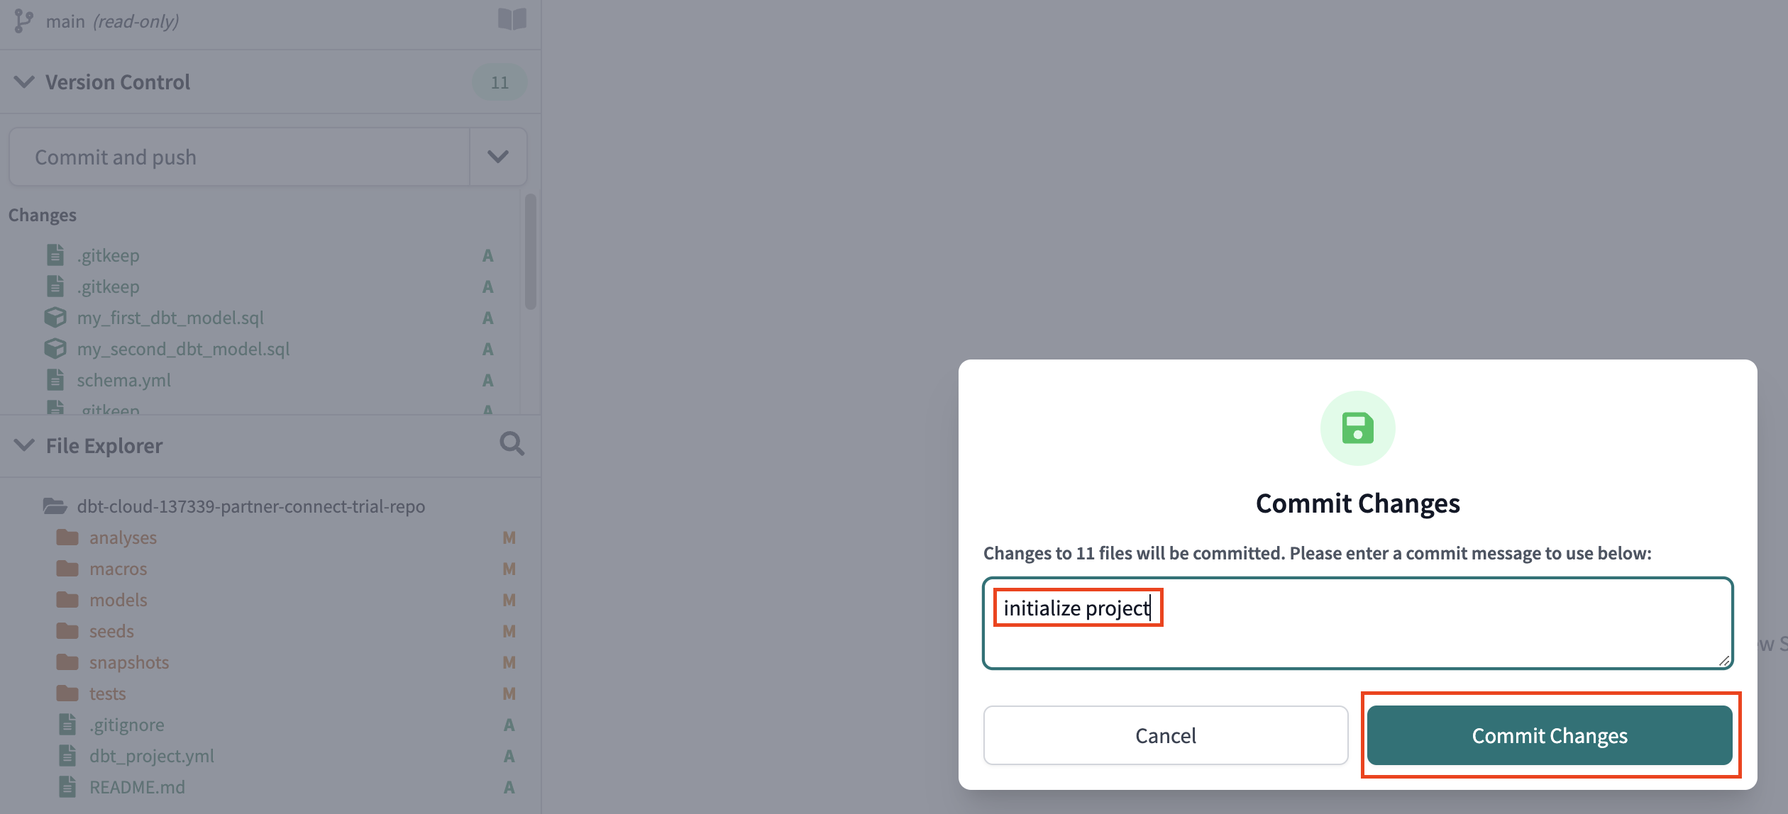Collapse the File Explorer section
1788x814 pixels.
click(23, 445)
